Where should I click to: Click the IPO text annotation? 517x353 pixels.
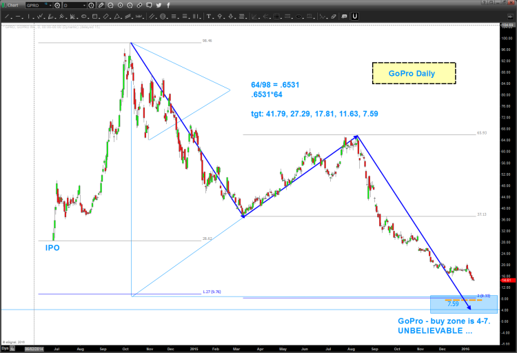52,248
